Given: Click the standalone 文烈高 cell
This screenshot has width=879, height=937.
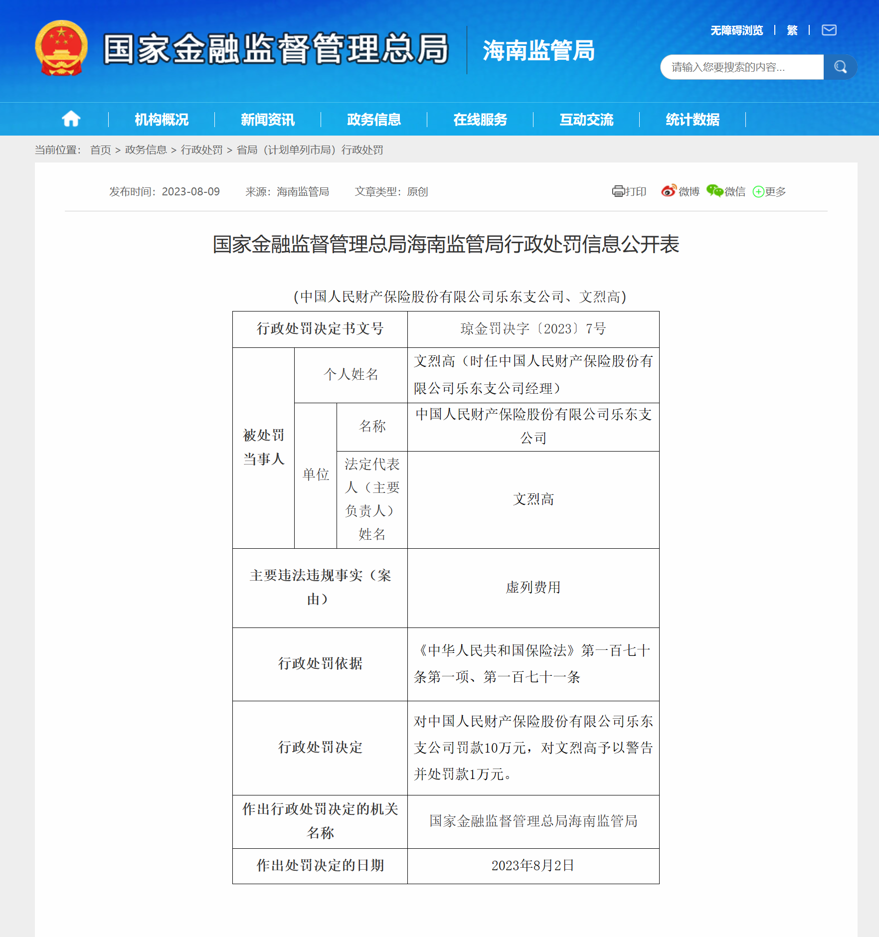Looking at the screenshot, I should [x=533, y=499].
